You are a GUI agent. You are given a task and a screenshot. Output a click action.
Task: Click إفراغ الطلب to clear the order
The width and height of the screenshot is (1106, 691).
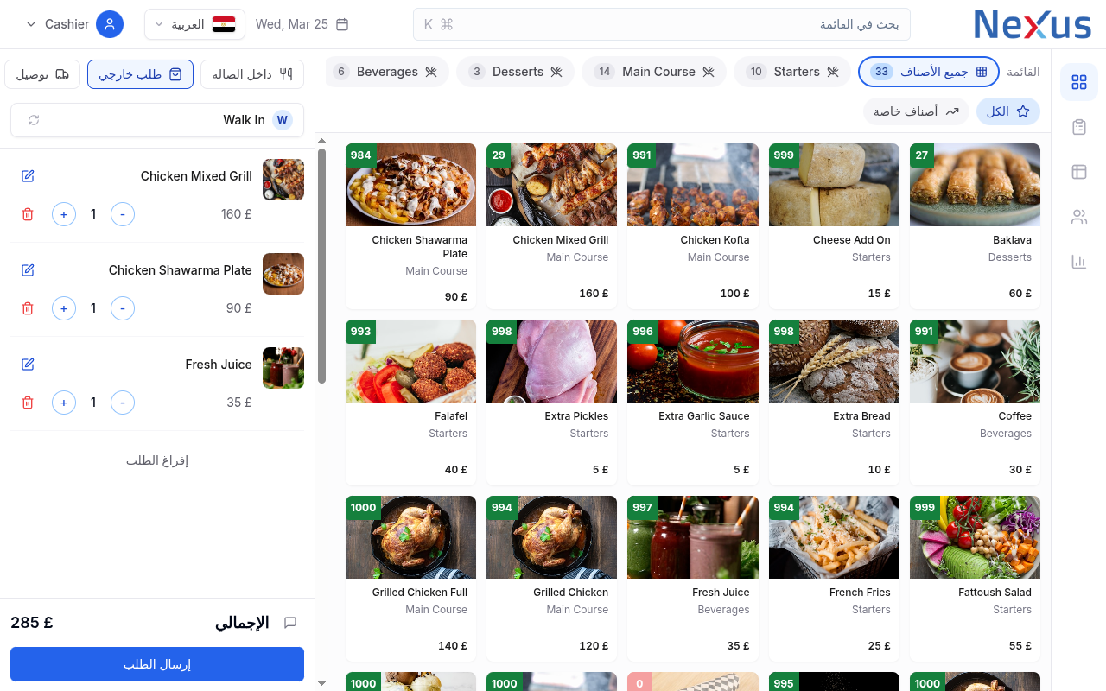(x=157, y=460)
